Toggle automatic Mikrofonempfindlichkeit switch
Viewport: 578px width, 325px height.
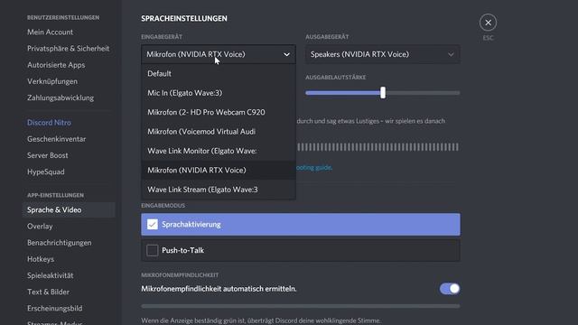point(450,289)
